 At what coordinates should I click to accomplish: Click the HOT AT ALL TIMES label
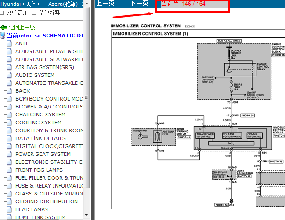pyautogui.click(x=229, y=41)
